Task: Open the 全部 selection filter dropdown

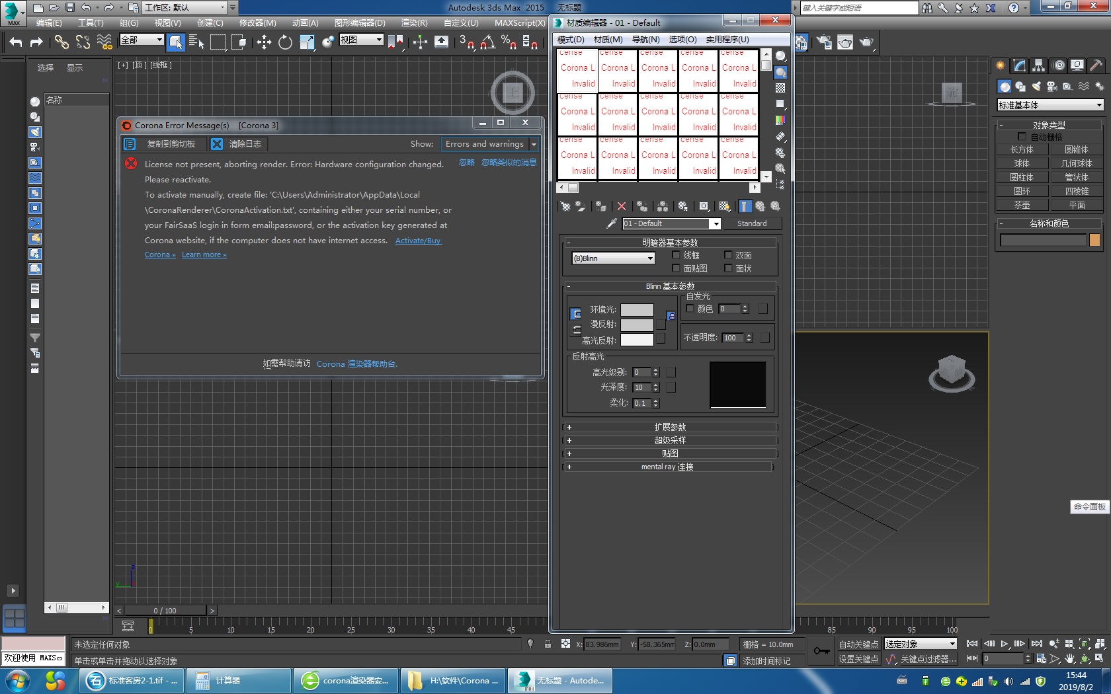Action: (142, 40)
